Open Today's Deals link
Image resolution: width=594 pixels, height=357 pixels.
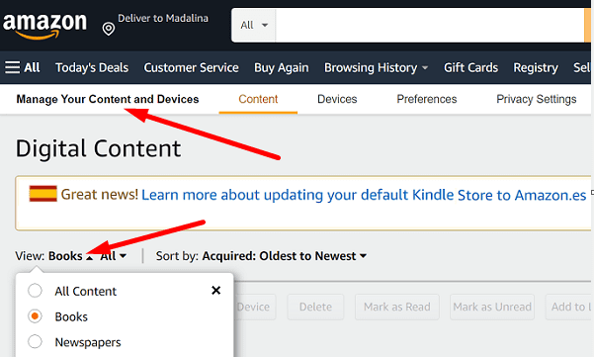(x=92, y=68)
